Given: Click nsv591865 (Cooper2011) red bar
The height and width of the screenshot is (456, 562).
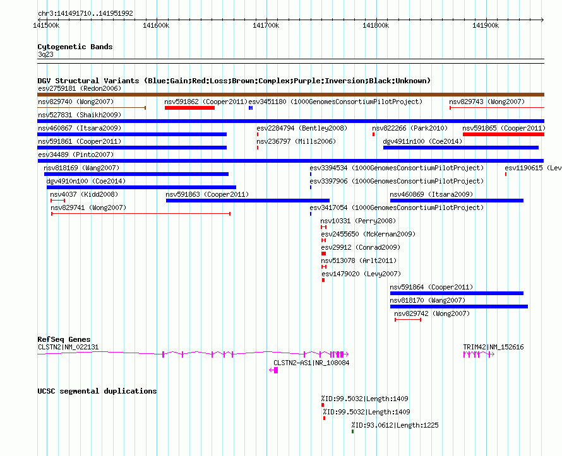Looking at the screenshot, I should tap(503, 134).
